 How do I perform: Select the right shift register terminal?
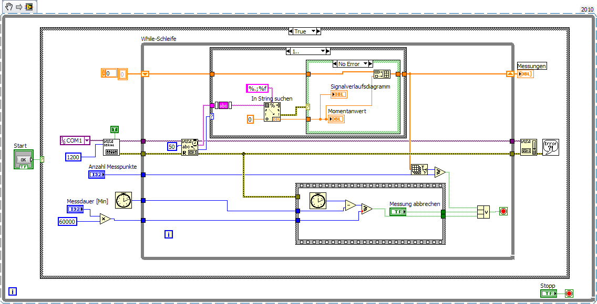coord(510,74)
